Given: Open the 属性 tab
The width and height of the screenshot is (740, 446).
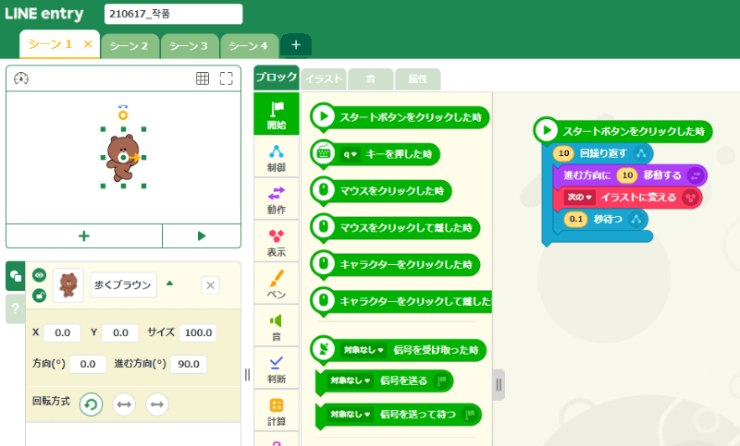Looking at the screenshot, I should coord(418,79).
